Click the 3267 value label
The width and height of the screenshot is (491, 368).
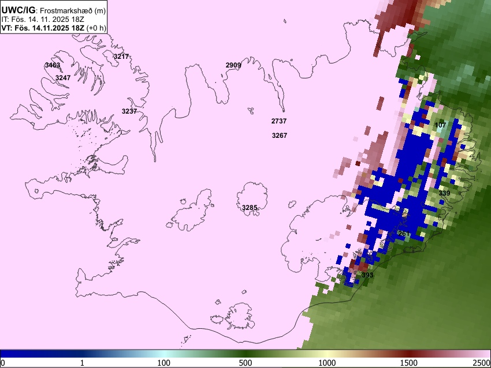pos(280,136)
